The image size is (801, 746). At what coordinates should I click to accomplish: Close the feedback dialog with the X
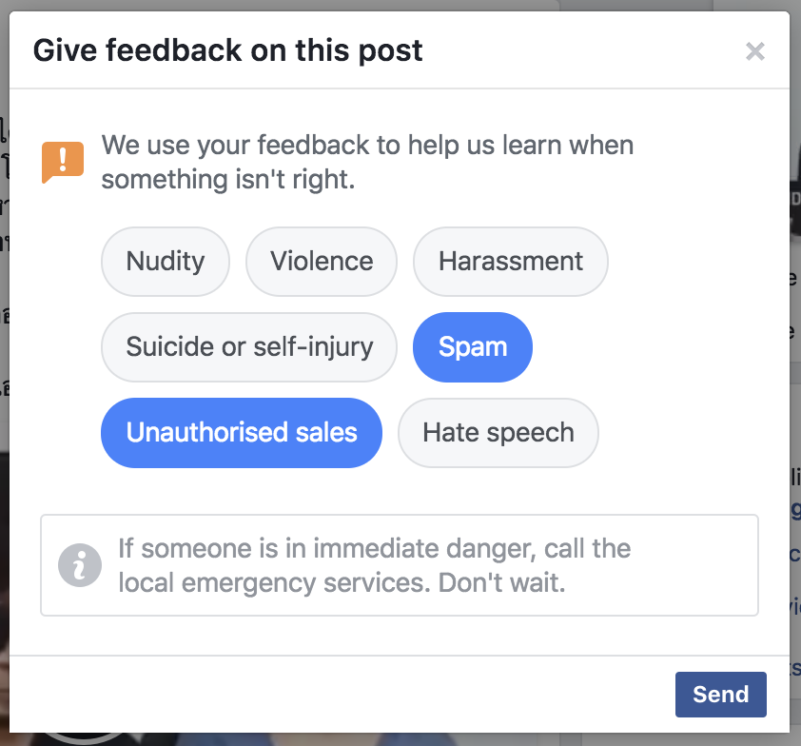pos(755,51)
